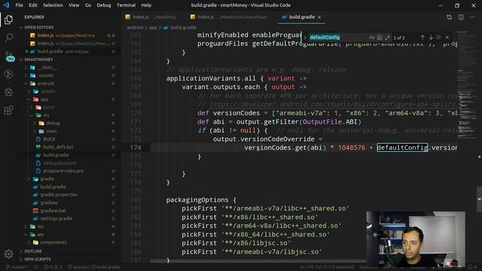Screen dimensions: 482x271
Task: Close build.gradle in Open Editors list
Action: (x=27, y=51)
